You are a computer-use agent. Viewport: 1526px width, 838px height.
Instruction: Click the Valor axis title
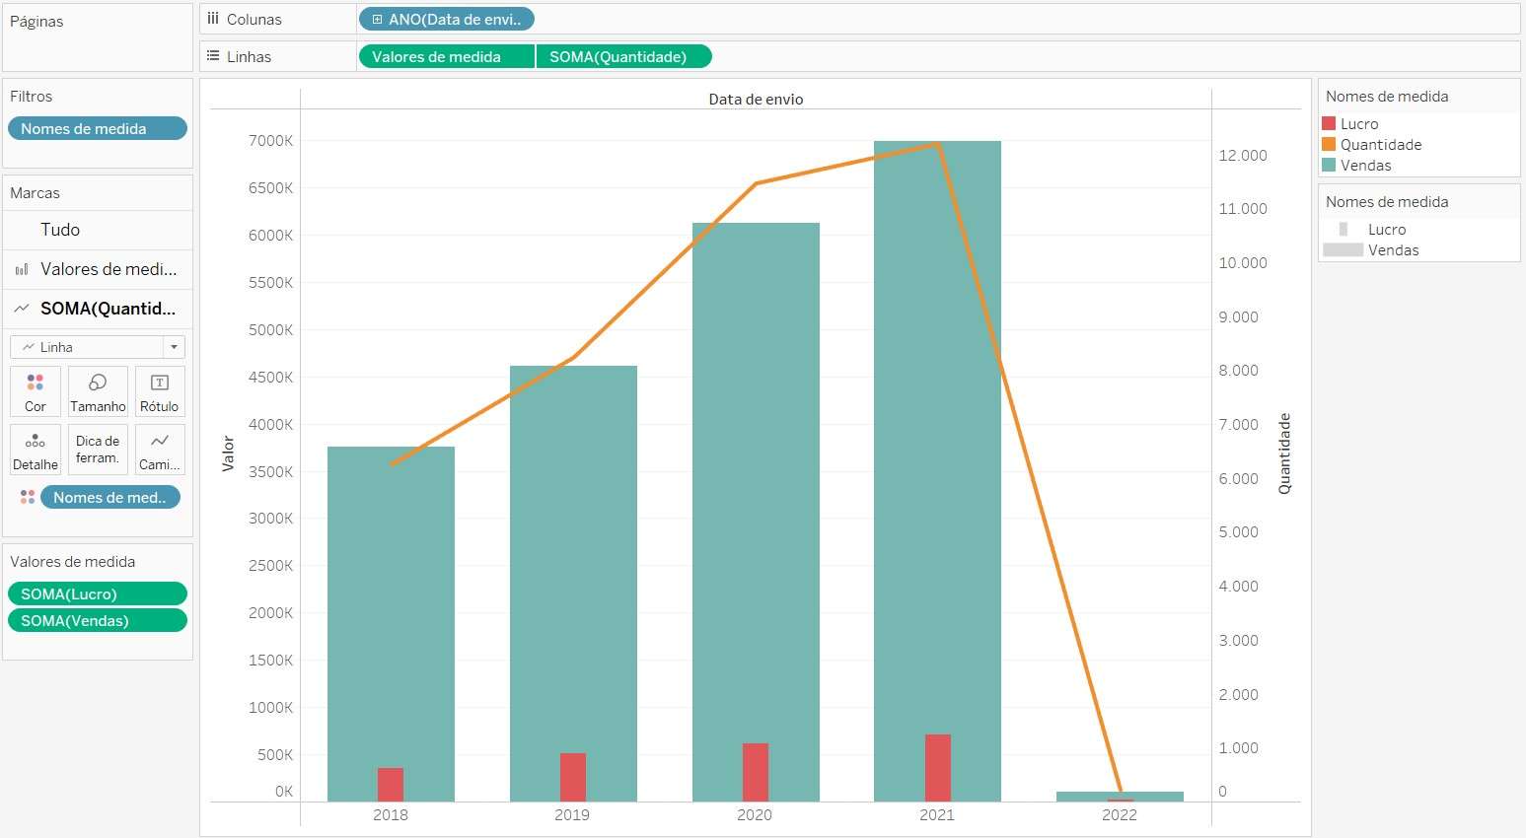pyautogui.click(x=228, y=454)
